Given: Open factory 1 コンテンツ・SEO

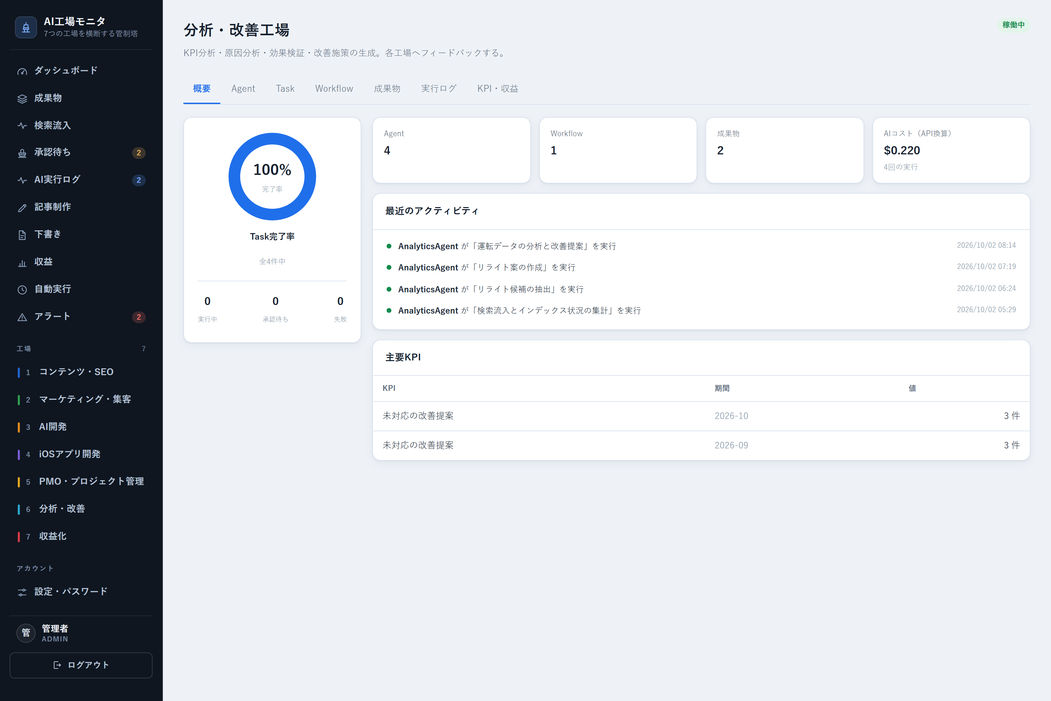Looking at the screenshot, I should pos(81,372).
